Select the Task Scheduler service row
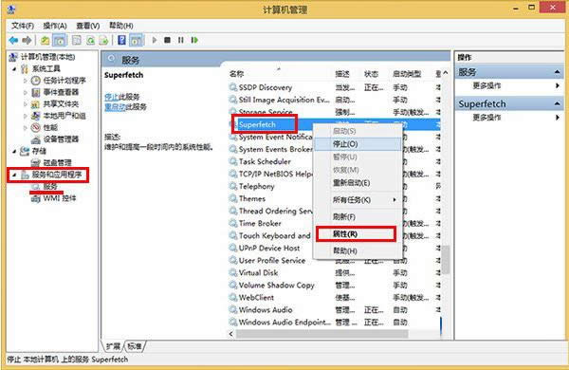 click(x=265, y=161)
